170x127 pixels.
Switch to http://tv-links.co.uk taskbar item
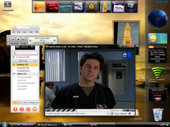49,125
